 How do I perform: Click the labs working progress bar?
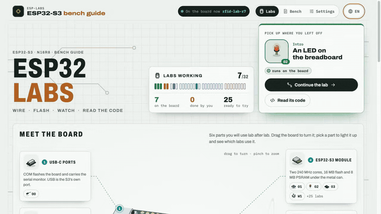[200, 87]
